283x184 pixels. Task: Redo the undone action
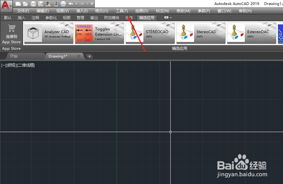click(x=82, y=4)
